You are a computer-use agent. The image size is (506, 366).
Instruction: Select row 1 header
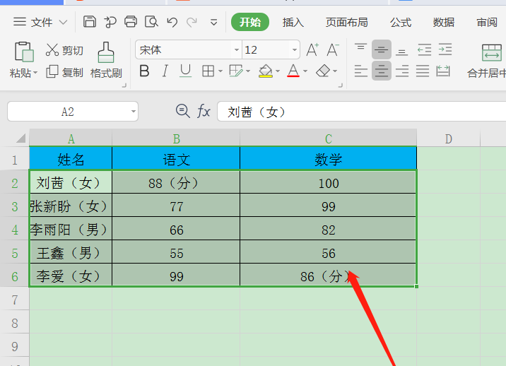pos(15,159)
